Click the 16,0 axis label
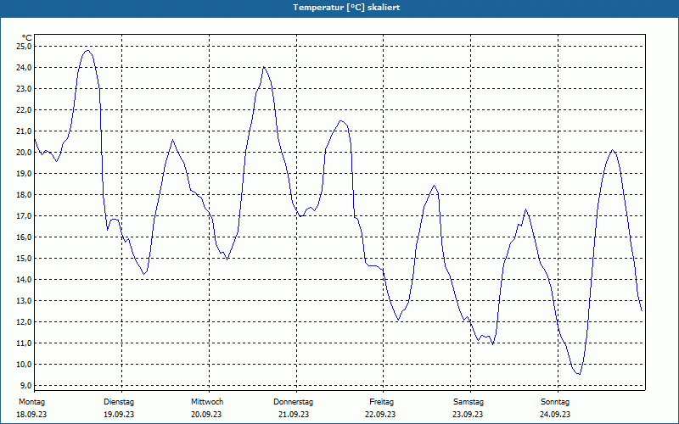 (x=24, y=237)
